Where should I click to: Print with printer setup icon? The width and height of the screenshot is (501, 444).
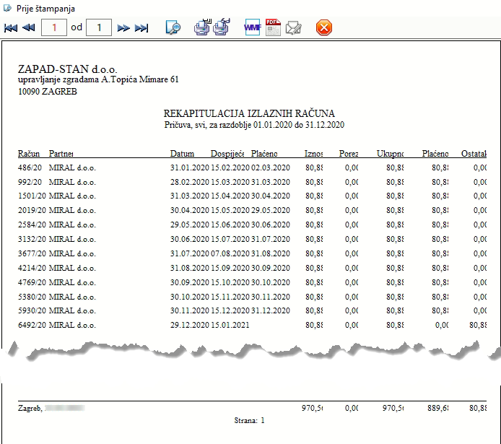click(202, 27)
